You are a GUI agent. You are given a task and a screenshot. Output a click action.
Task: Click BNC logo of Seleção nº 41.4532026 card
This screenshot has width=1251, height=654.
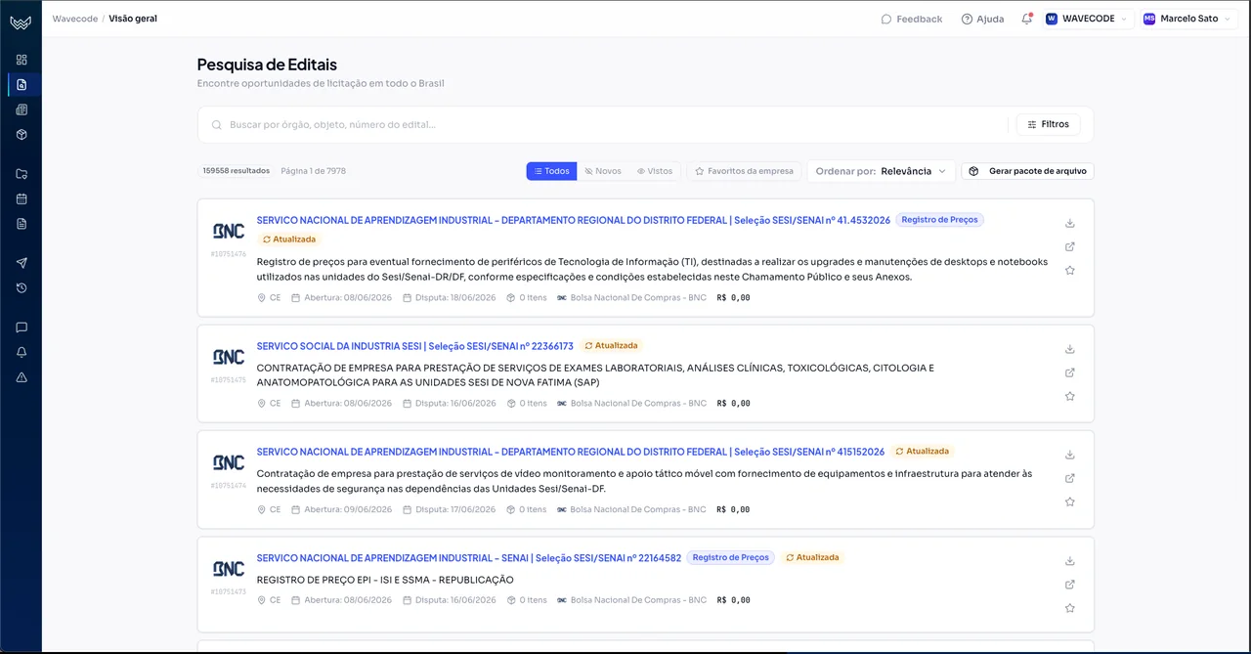tap(229, 232)
